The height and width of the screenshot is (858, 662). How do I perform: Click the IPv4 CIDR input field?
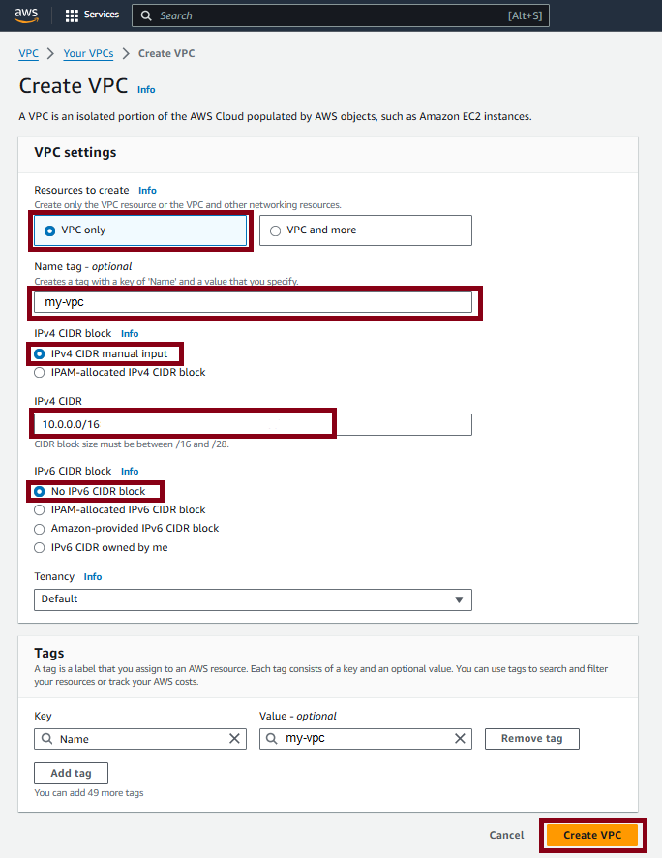pos(253,424)
